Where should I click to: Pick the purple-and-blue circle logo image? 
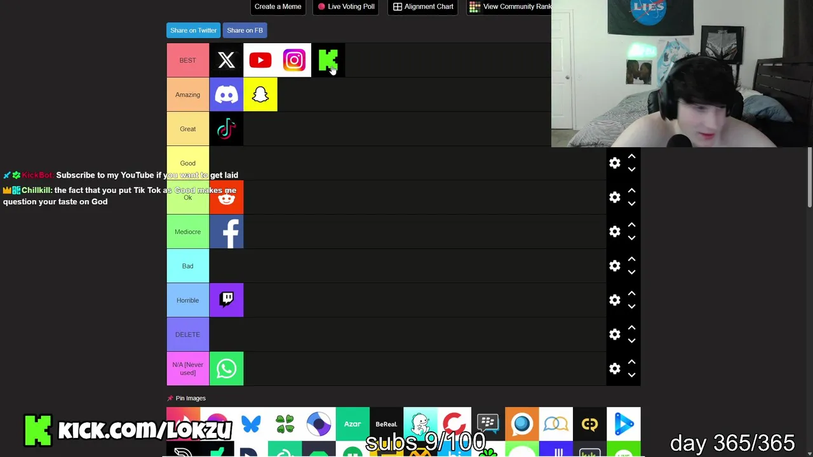[319, 424]
